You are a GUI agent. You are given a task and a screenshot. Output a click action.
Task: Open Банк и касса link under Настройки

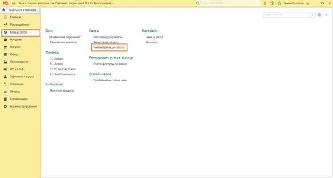tap(155, 37)
